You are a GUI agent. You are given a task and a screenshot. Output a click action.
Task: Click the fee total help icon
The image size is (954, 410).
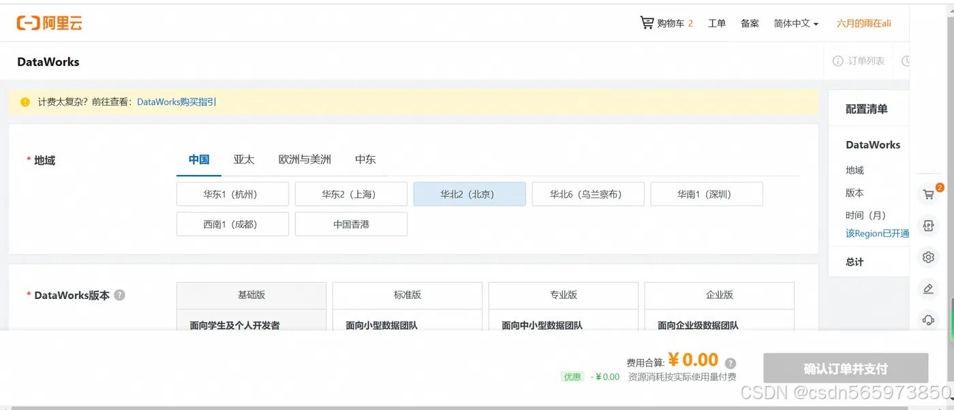730,363
